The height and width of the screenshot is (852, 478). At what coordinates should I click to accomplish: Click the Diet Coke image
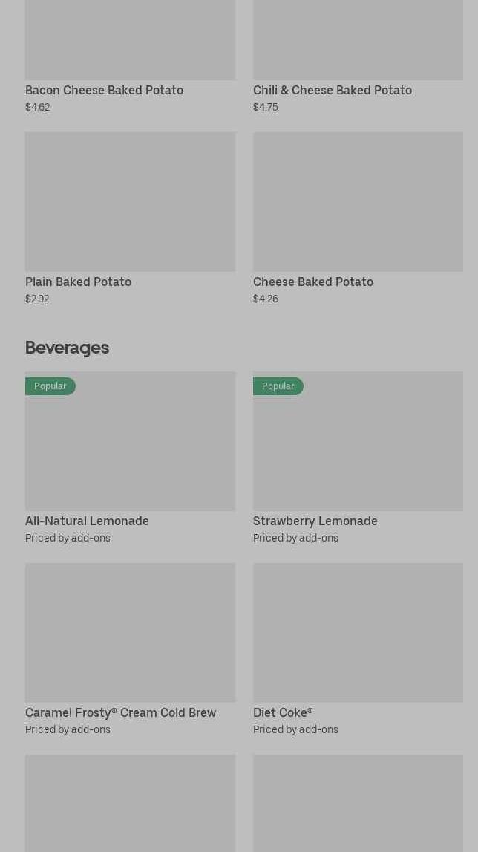[x=358, y=632]
